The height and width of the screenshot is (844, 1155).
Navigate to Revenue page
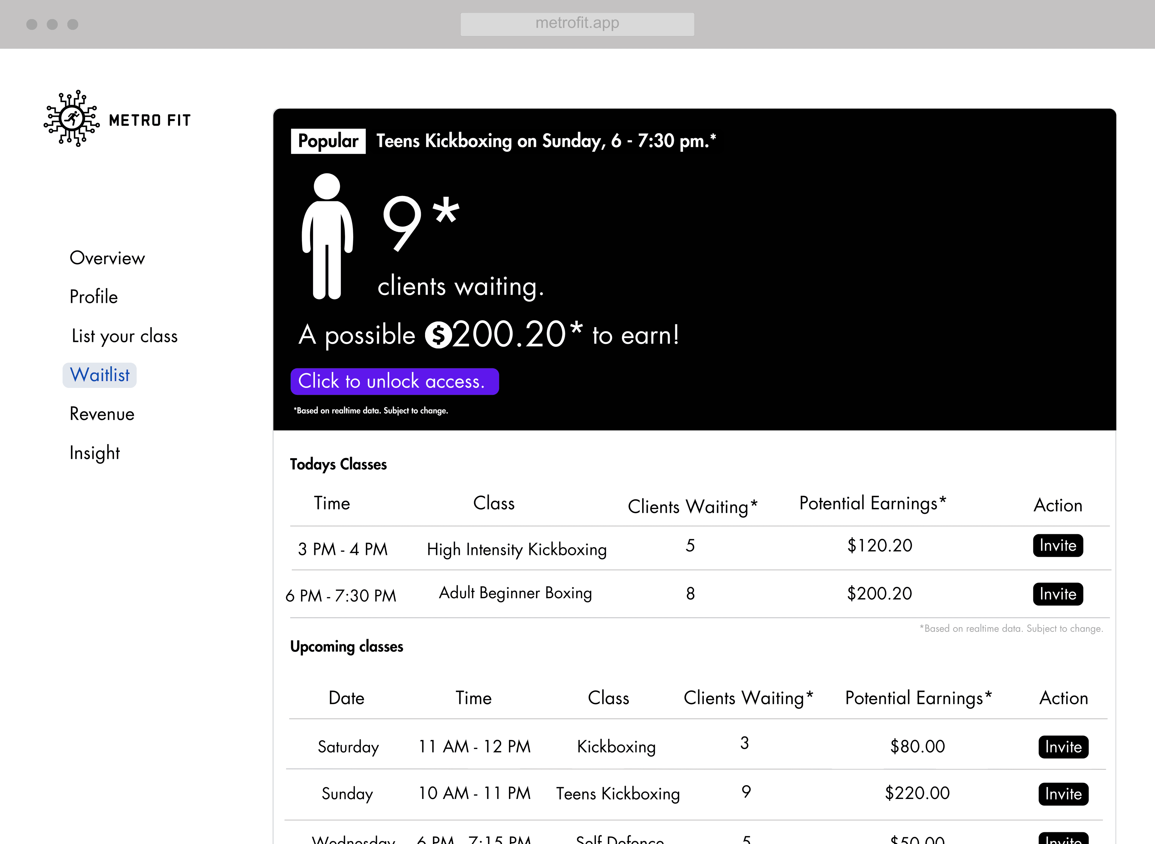[x=102, y=414]
